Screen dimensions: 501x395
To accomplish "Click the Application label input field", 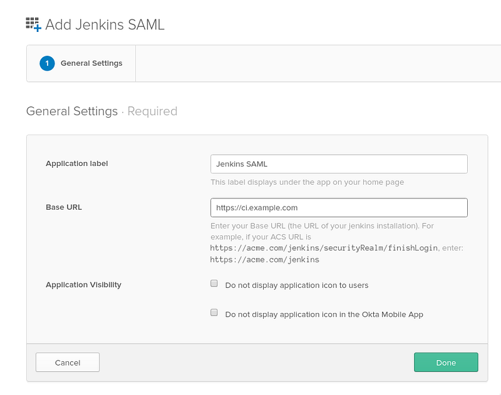I will coord(339,164).
